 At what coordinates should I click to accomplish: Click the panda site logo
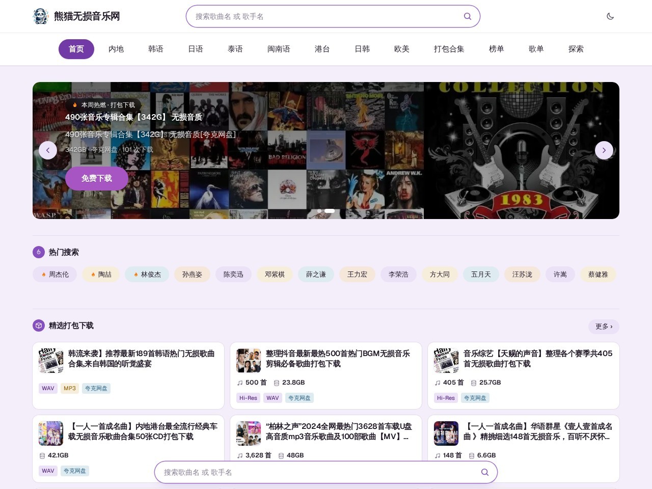point(41,16)
